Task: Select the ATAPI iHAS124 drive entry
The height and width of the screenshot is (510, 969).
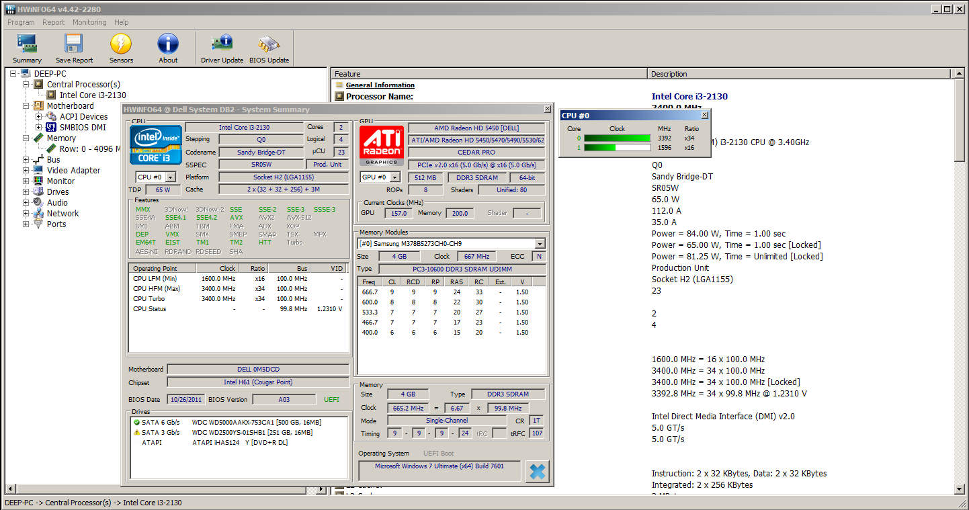Action: pos(241,443)
